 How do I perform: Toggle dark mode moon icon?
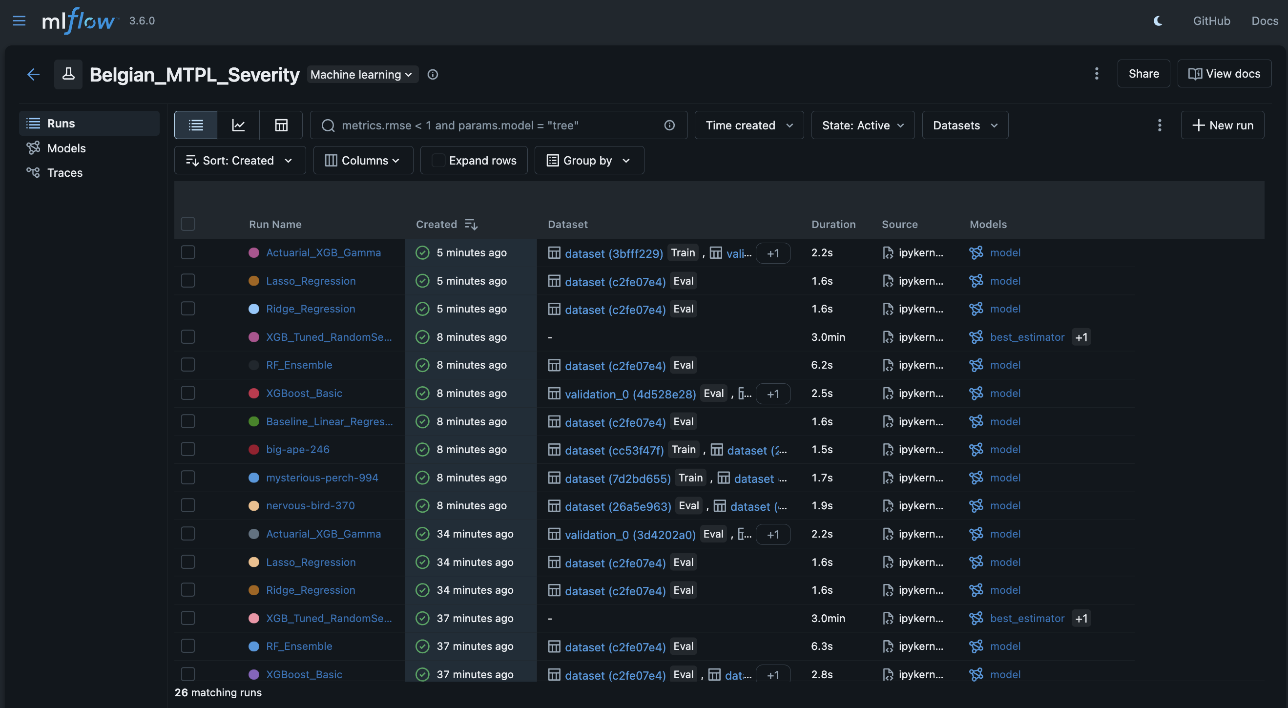1158,21
